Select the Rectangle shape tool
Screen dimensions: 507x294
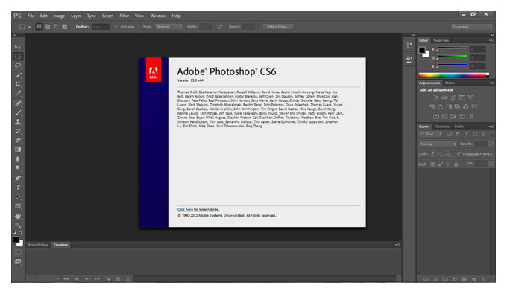tap(18, 206)
